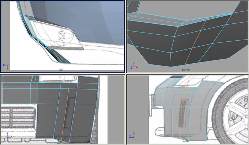The height and width of the screenshot is (145, 249).
Task: Click the 'front' viewport label
Action: click(x=62, y=141)
